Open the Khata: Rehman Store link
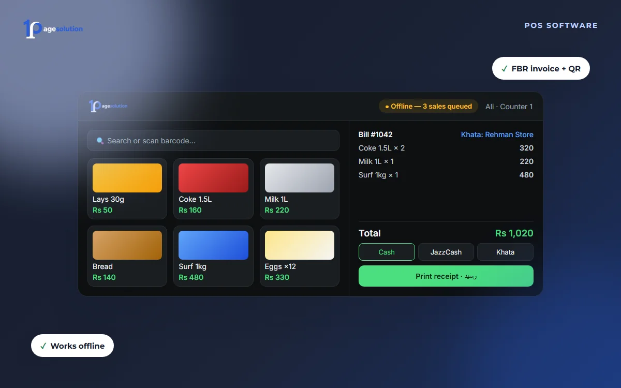 497,135
